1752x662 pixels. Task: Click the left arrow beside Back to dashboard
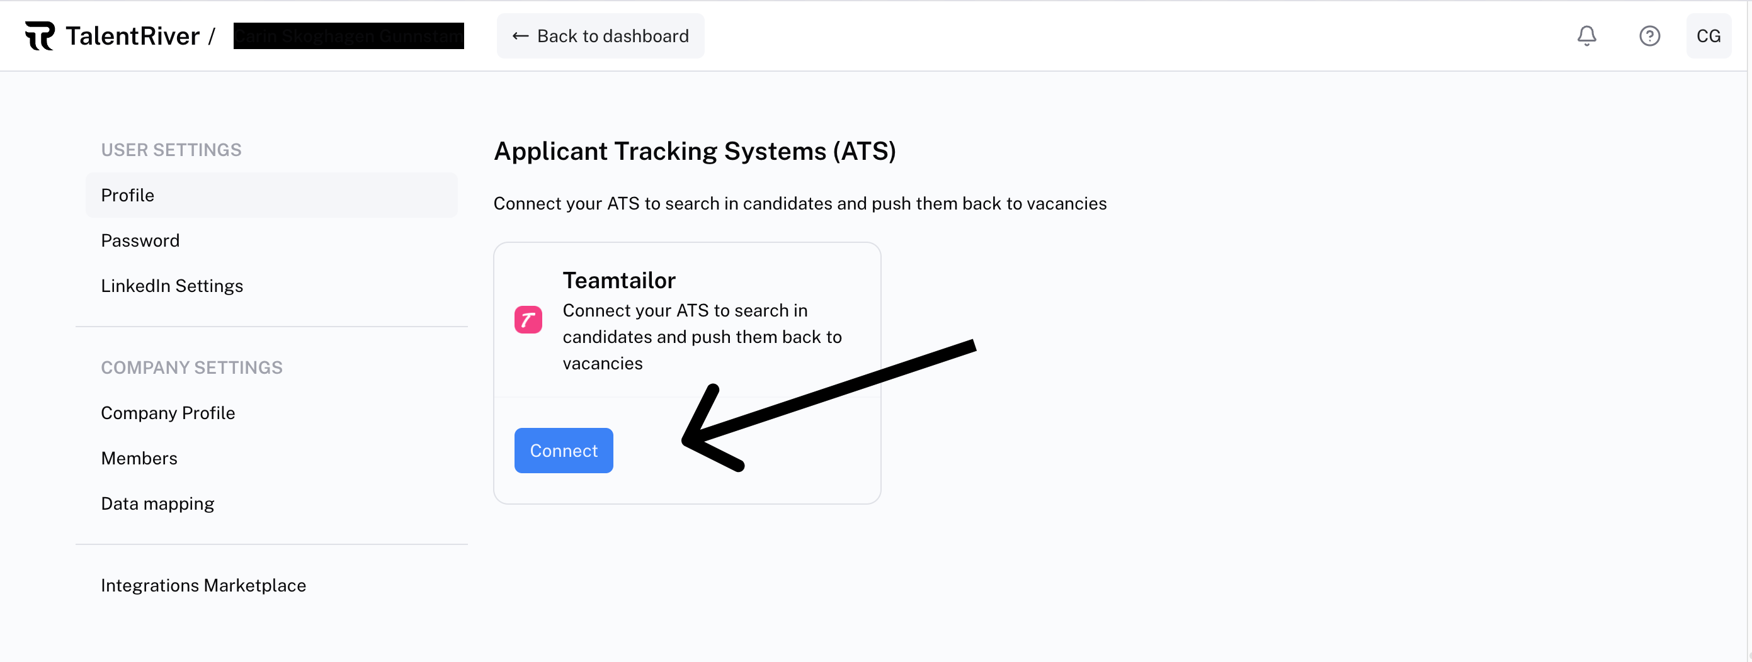(x=520, y=36)
